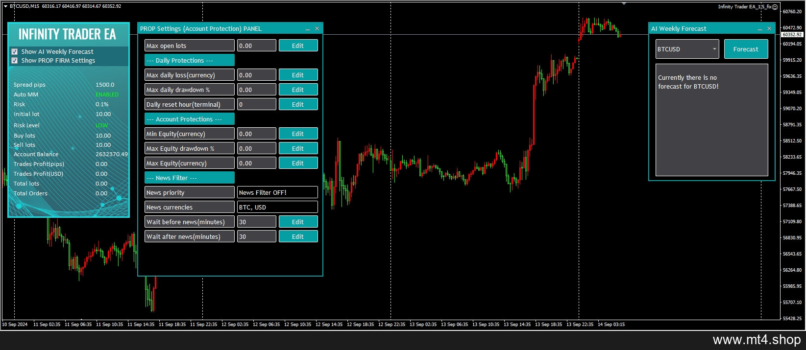Viewport: 806px width, 350px height.
Task: Click the Spread pips value 1500.0
Action: 105,85
